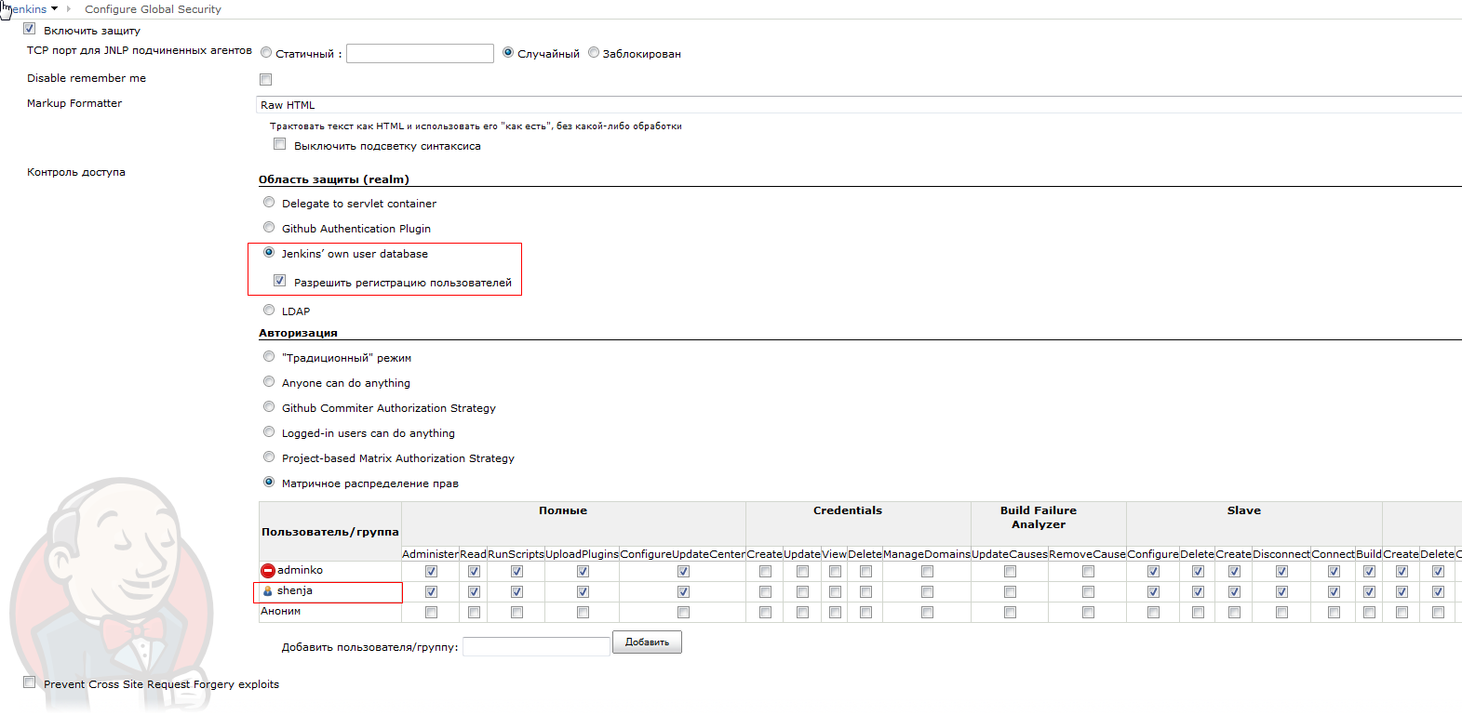Click the Build Failure Analyzer group header
This screenshot has width=1462, height=715.
click(1039, 518)
